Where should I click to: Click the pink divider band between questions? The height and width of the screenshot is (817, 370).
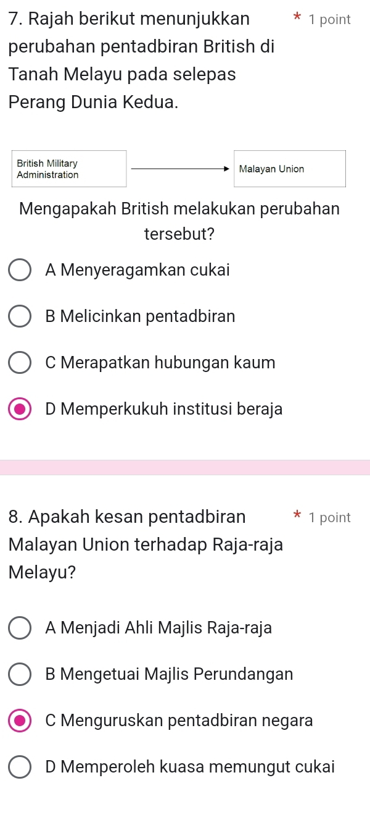pos(185,467)
